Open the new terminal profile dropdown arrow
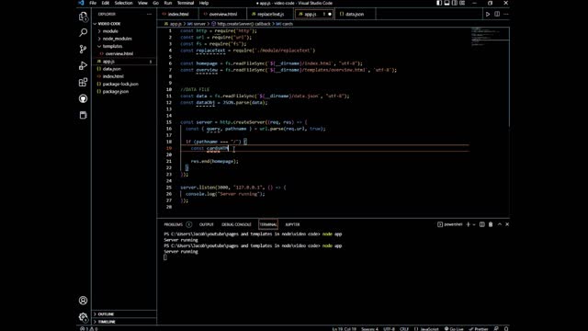Viewport: 588px width, 331px height. click(x=474, y=224)
